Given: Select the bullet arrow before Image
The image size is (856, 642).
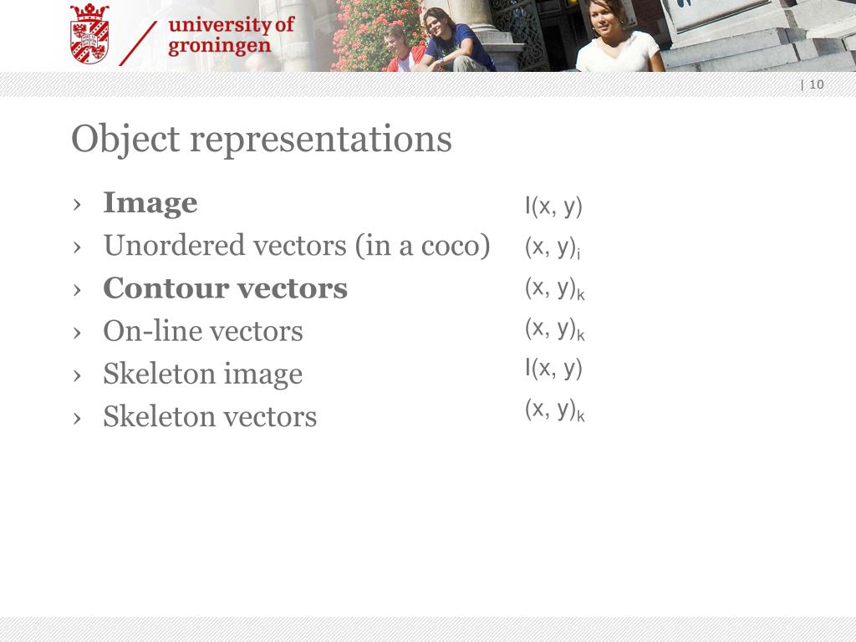Looking at the screenshot, I should coord(77,205).
